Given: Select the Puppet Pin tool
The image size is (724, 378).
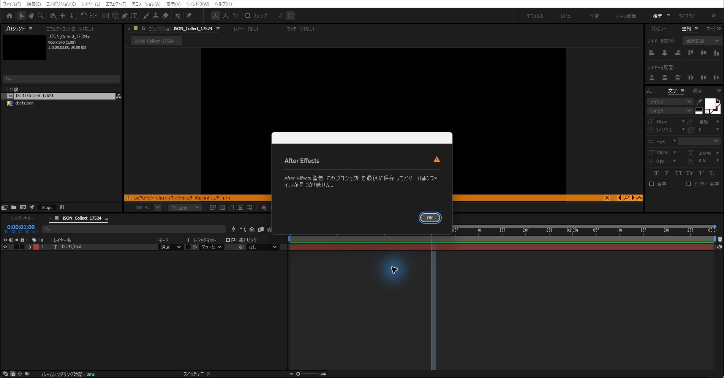Looking at the screenshot, I should pos(189,16).
